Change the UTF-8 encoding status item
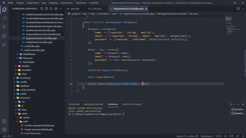The width and height of the screenshot is (246, 138). click(x=219, y=136)
